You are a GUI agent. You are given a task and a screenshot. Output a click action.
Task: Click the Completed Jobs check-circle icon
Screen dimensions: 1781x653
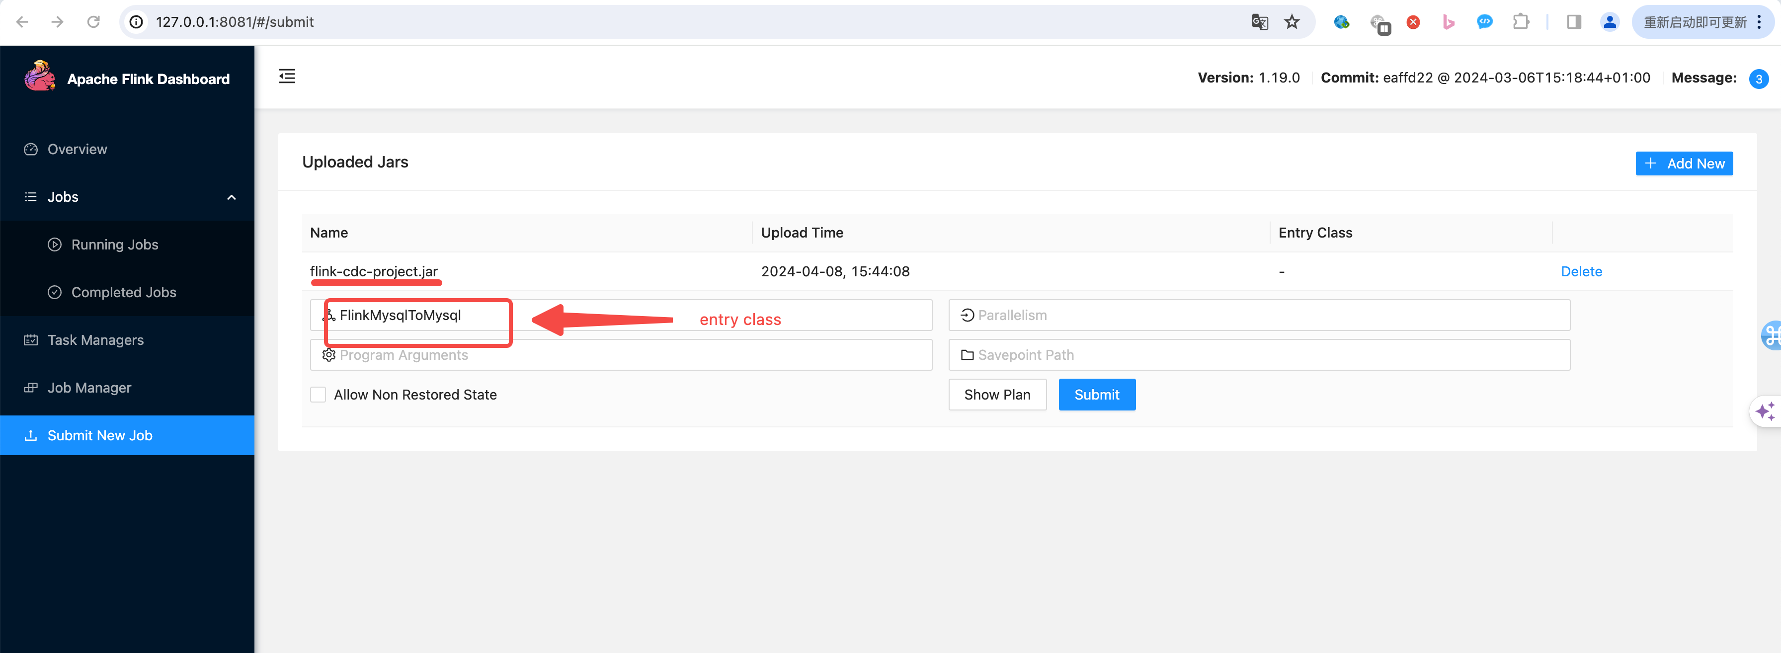[55, 293]
